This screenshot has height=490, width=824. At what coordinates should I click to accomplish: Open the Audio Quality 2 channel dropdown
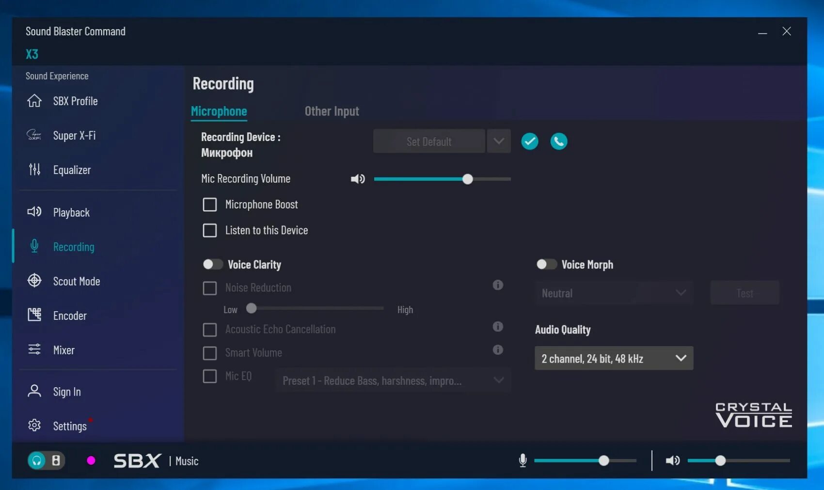pos(614,358)
